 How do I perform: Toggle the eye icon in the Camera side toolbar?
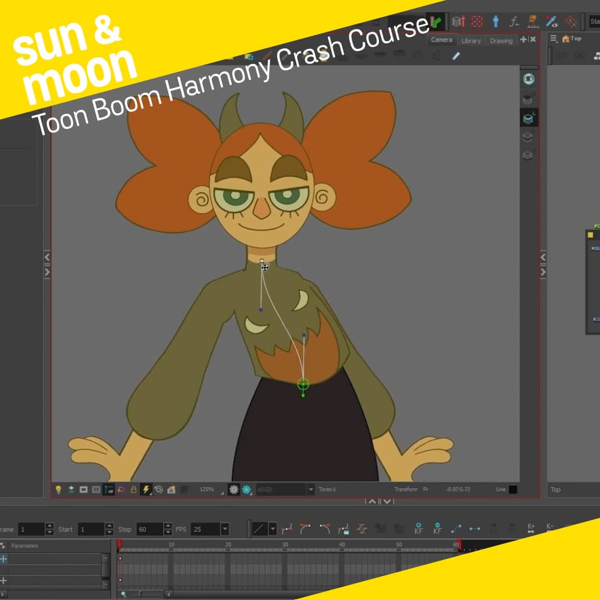(x=528, y=79)
